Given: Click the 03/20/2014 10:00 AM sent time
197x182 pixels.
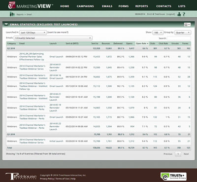Looking at the screenshot, I should click(x=76, y=141).
